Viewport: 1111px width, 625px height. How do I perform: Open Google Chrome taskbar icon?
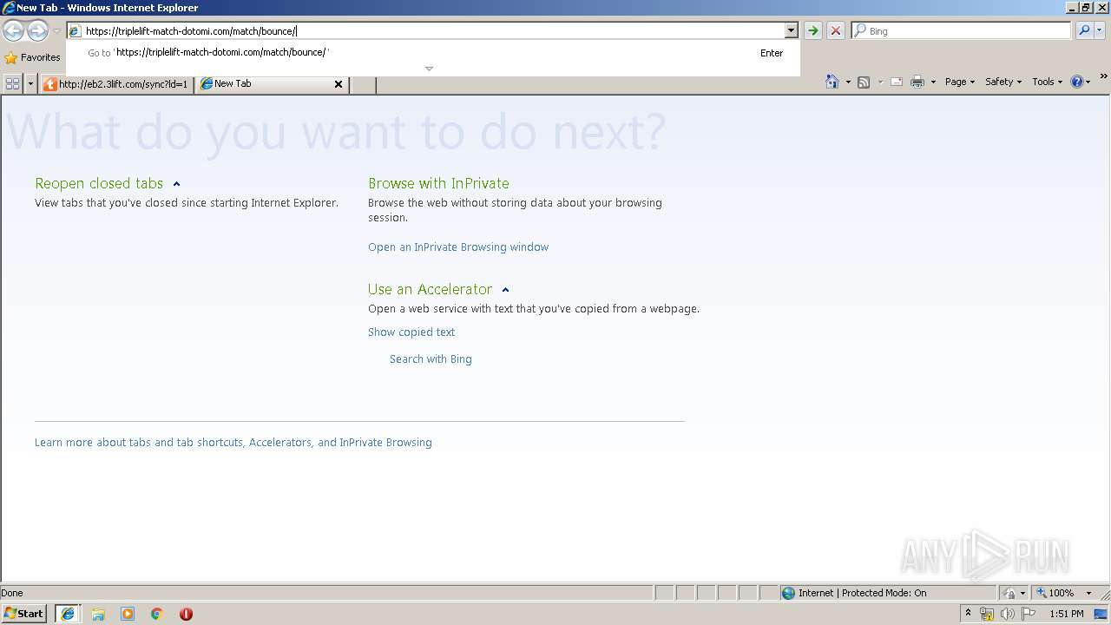[x=157, y=614]
